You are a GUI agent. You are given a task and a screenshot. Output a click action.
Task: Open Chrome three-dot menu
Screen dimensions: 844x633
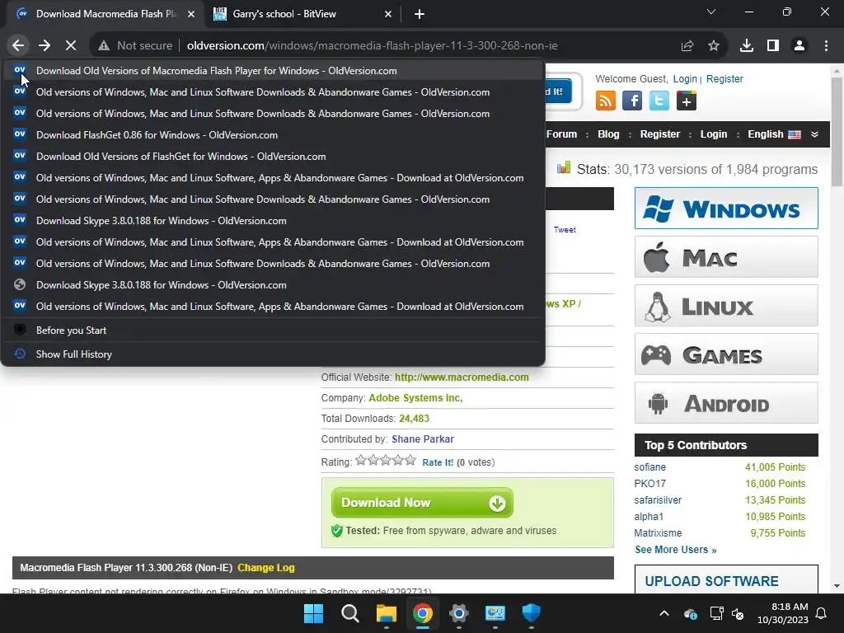(x=826, y=46)
